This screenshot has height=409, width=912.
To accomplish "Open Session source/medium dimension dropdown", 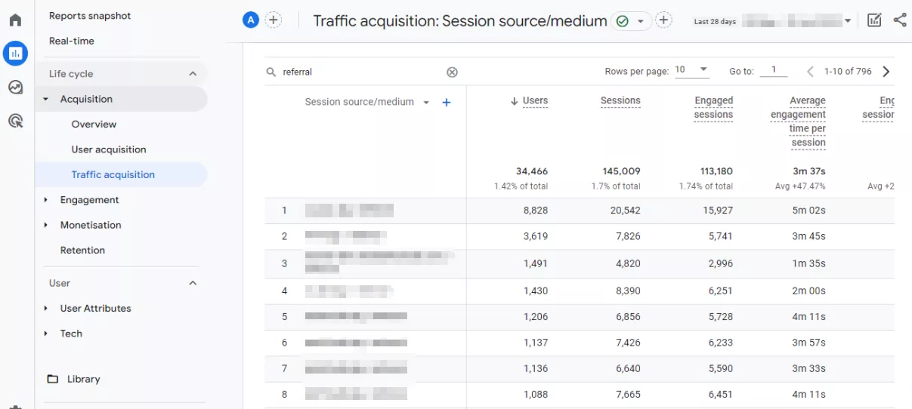I will click(x=426, y=103).
